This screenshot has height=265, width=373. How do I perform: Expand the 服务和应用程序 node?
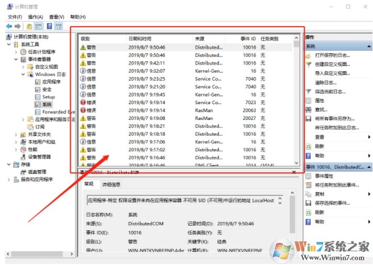[9, 180]
